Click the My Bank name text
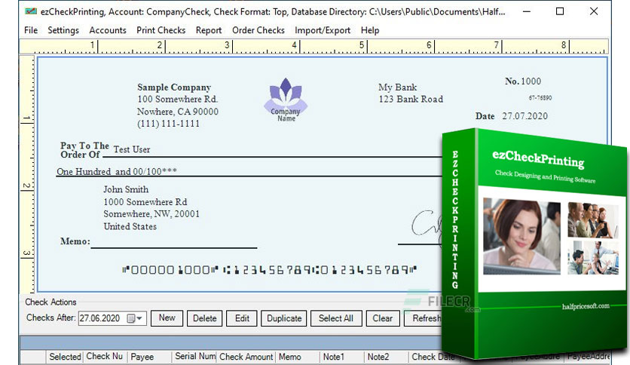The height and width of the screenshot is (365, 630). coord(397,87)
